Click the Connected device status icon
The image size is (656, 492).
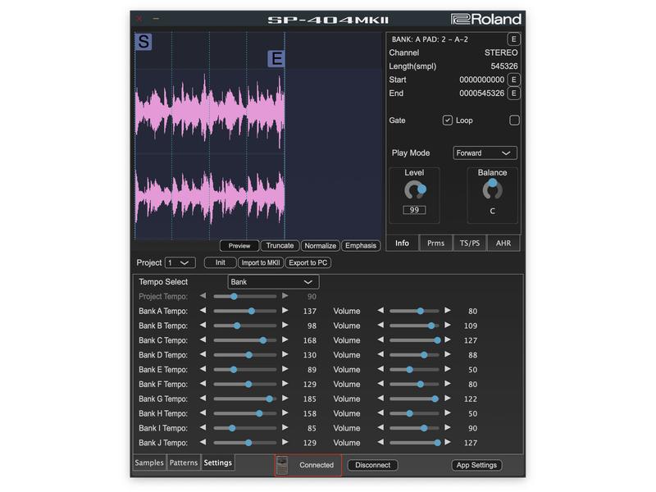[x=282, y=465]
